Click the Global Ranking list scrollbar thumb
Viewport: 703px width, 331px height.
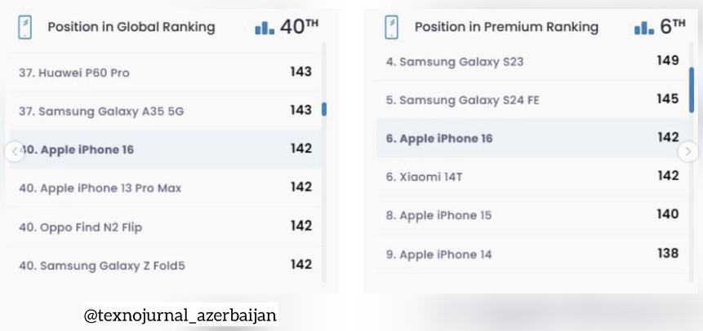(x=324, y=109)
